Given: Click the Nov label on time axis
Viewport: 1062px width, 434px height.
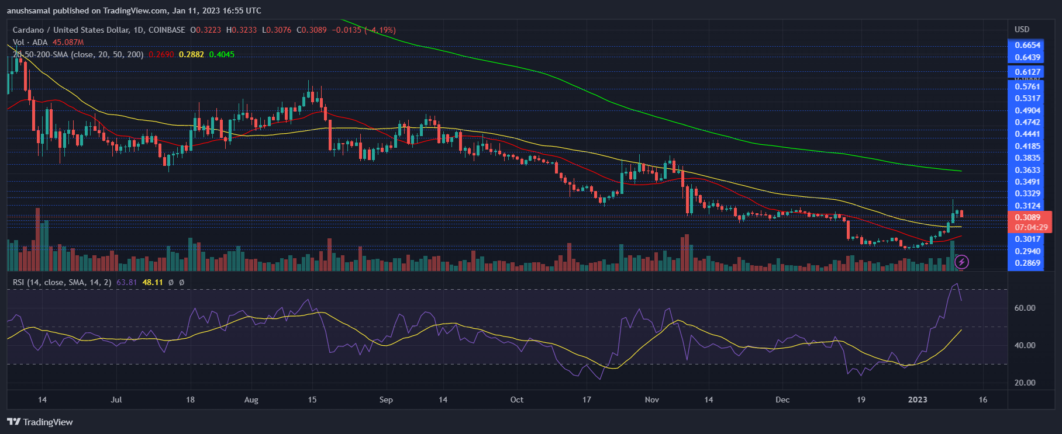Looking at the screenshot, I should [x=651, y=400].
